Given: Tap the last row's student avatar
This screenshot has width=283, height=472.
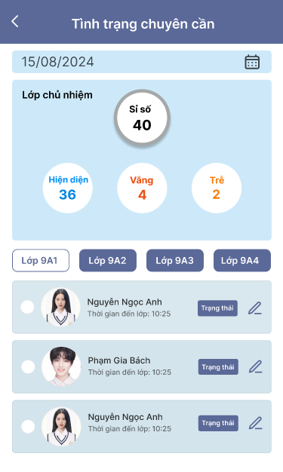Looking at the screenshot, I should [x=61, y=427].
